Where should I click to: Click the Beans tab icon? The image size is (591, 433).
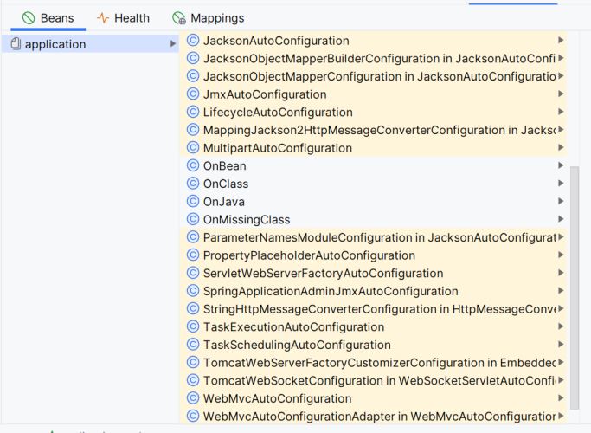point(29,18)
